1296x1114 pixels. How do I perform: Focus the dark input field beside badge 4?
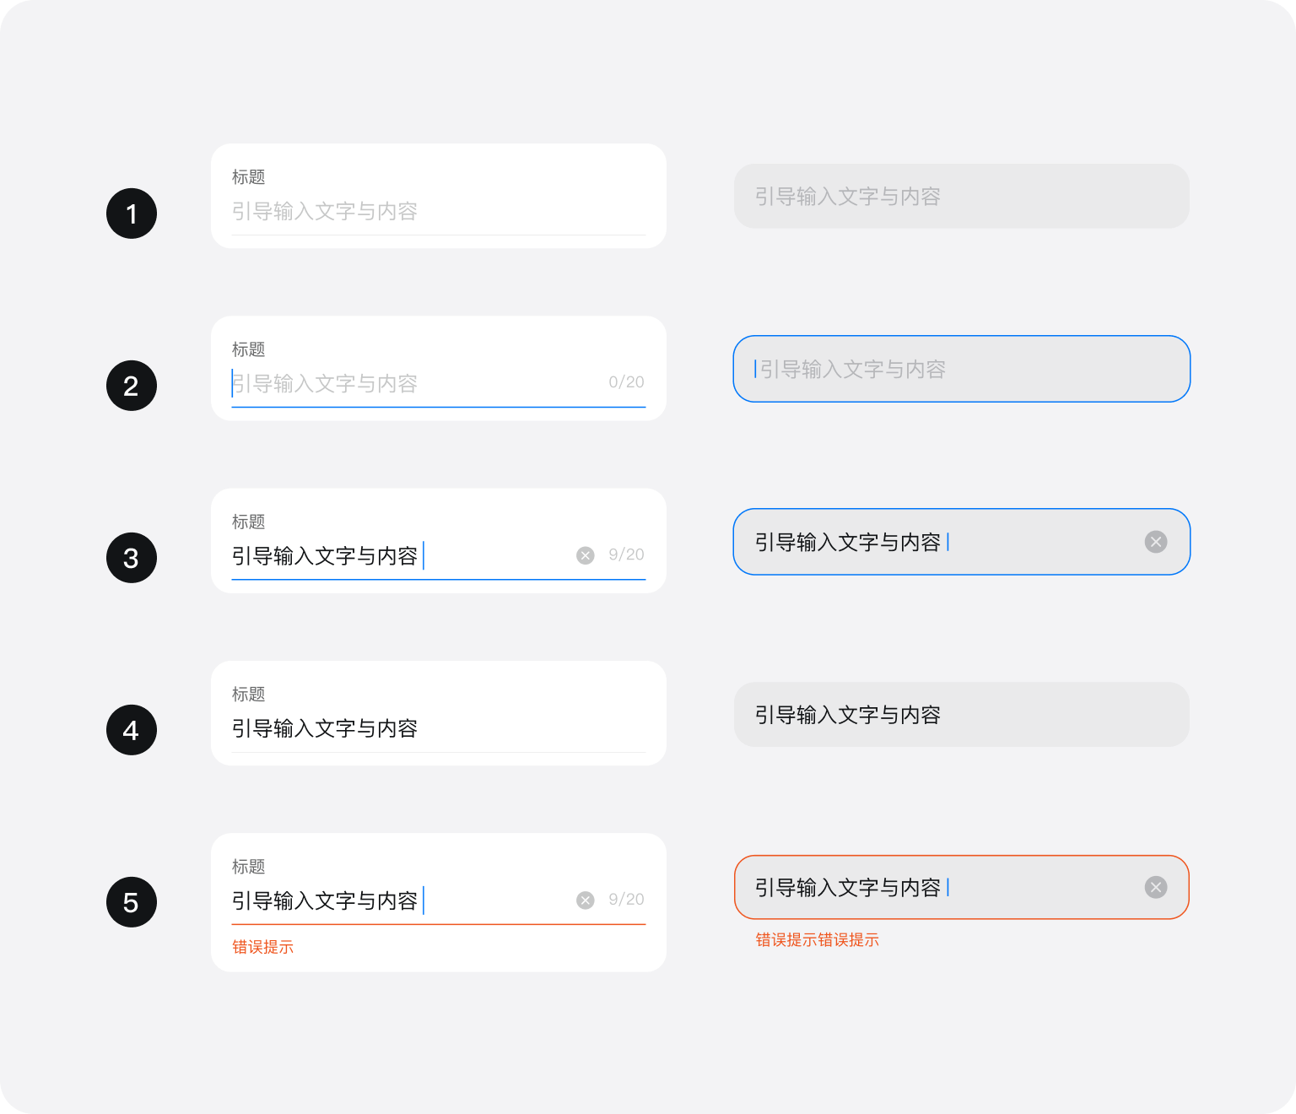pos(961,715)
